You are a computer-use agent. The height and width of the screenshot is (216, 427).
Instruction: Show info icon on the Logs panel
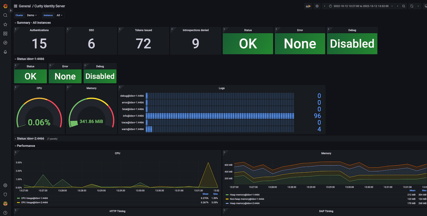click(120, 87)
